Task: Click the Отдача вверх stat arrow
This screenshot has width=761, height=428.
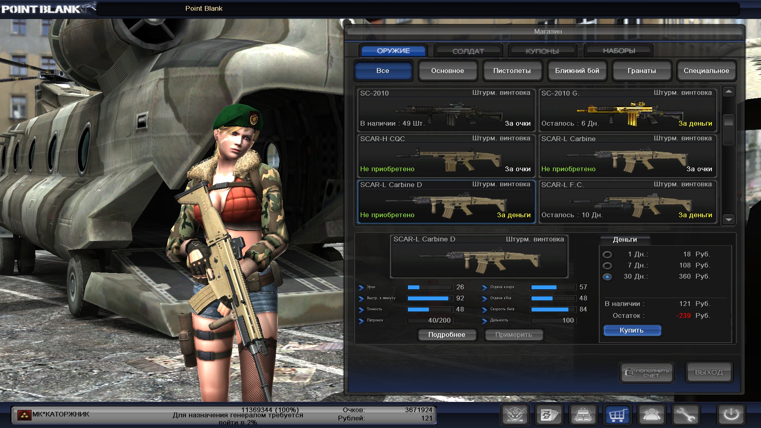Action: point(484,288)
